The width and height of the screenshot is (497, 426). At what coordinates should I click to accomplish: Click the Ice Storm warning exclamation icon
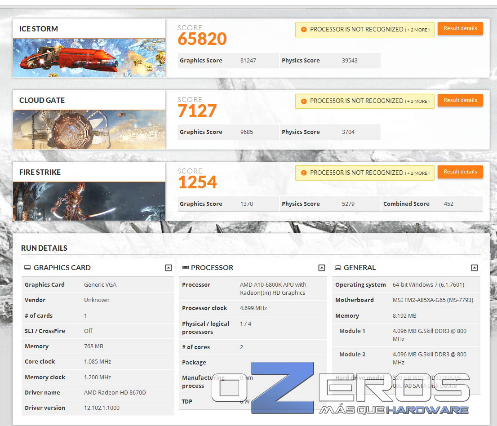pyautogui.click(x=304, y=30)
